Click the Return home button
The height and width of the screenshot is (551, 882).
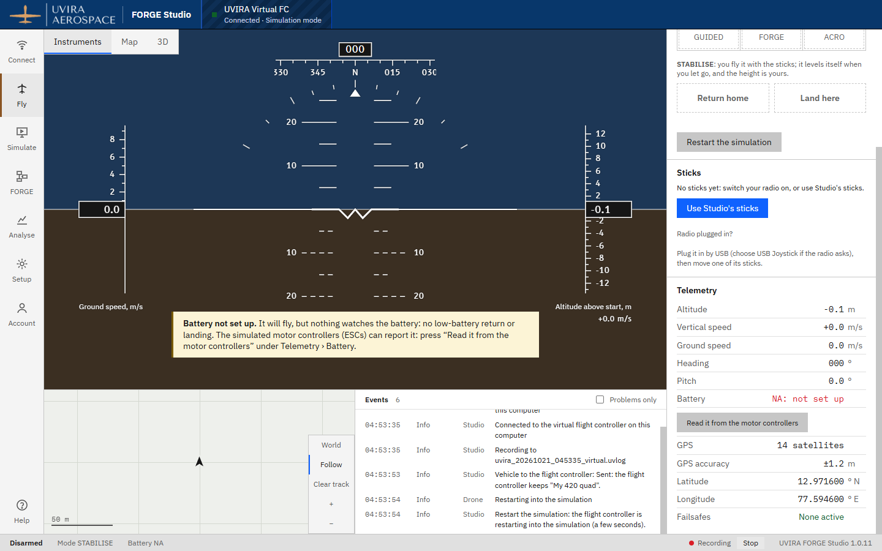(723, 98)
